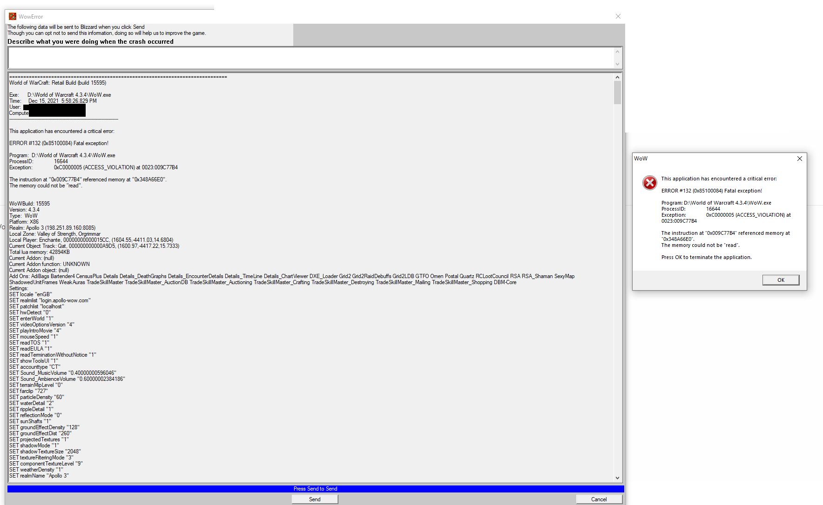Image resolution: width=823 pixels, height=505 pixels.
Task: Click 'SET particleDensity "60"' line
Action: (37, 397)
